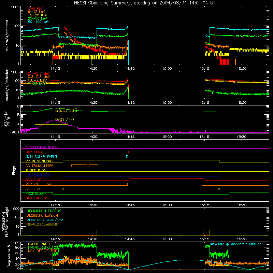Select the orange '6-12 keV' legend label

tap(36, 12)
